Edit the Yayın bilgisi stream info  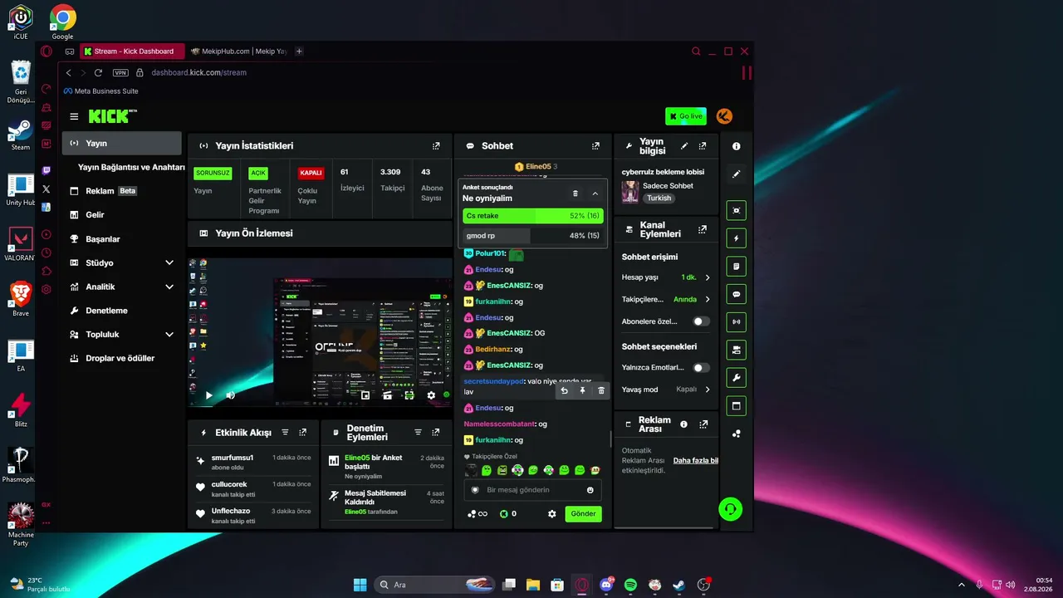[x=684, y=146]
